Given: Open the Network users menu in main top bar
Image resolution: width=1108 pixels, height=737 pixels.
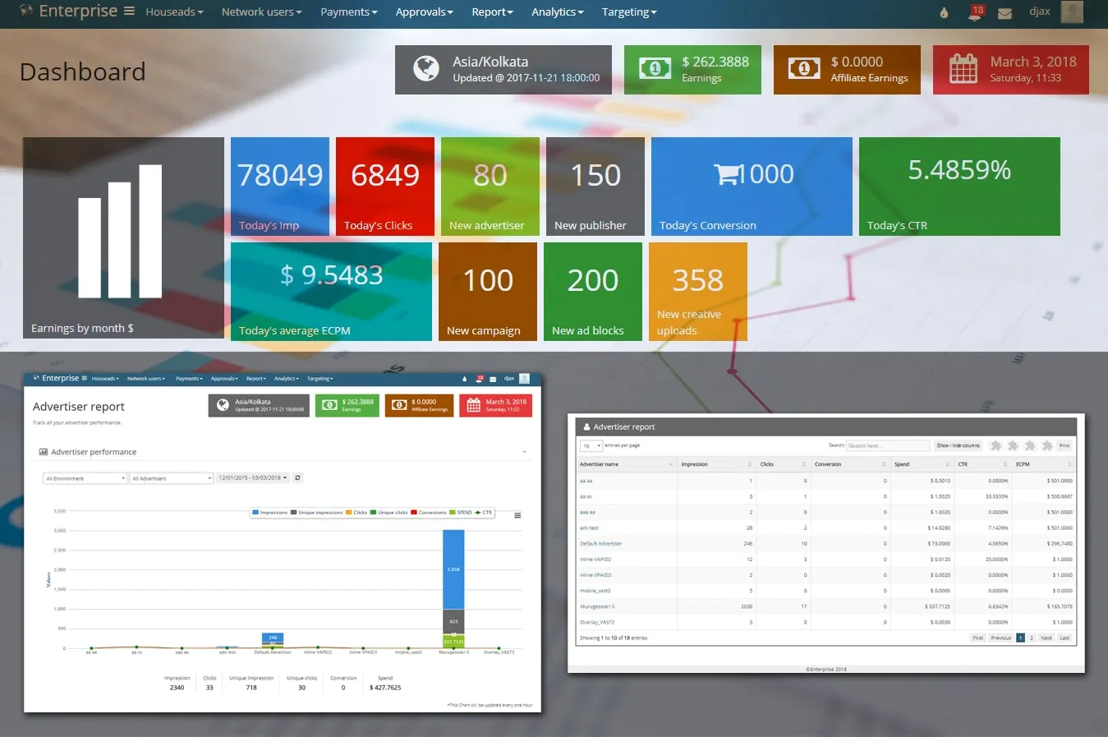Looking at the screenshot, I should pos(262,12).
